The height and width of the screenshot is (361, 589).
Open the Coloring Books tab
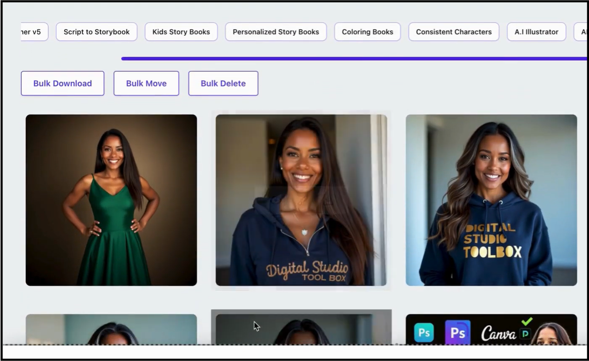point(367,32)
